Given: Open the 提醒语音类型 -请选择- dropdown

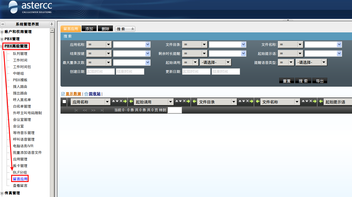Looking at the screenshot, I should (311, 62).
